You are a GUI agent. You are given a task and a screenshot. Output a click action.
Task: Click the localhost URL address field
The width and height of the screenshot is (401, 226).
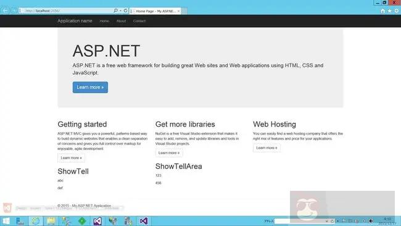(x=67, y=10)
